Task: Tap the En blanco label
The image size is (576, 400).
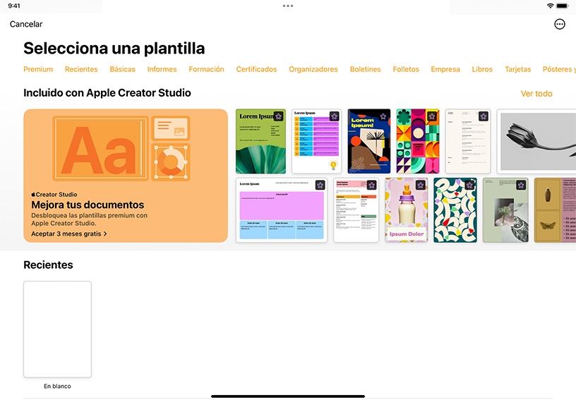Action: [57, 386]
